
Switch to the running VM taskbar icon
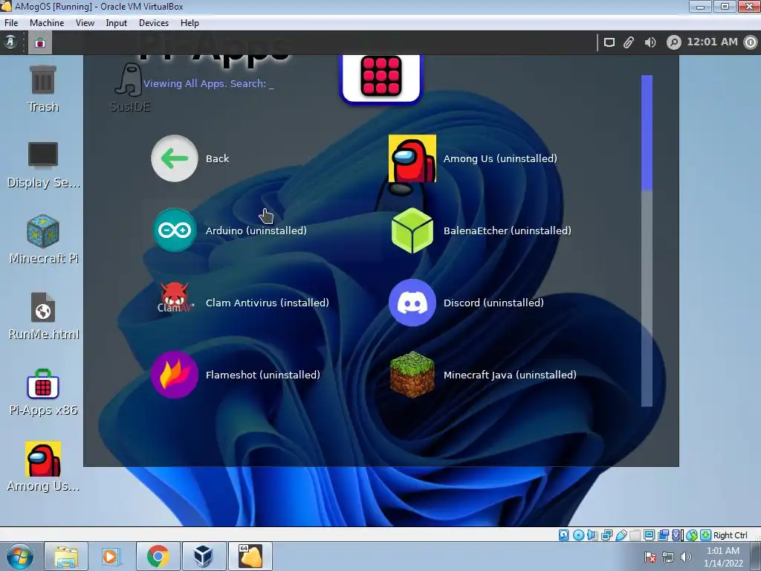point(250,556)
